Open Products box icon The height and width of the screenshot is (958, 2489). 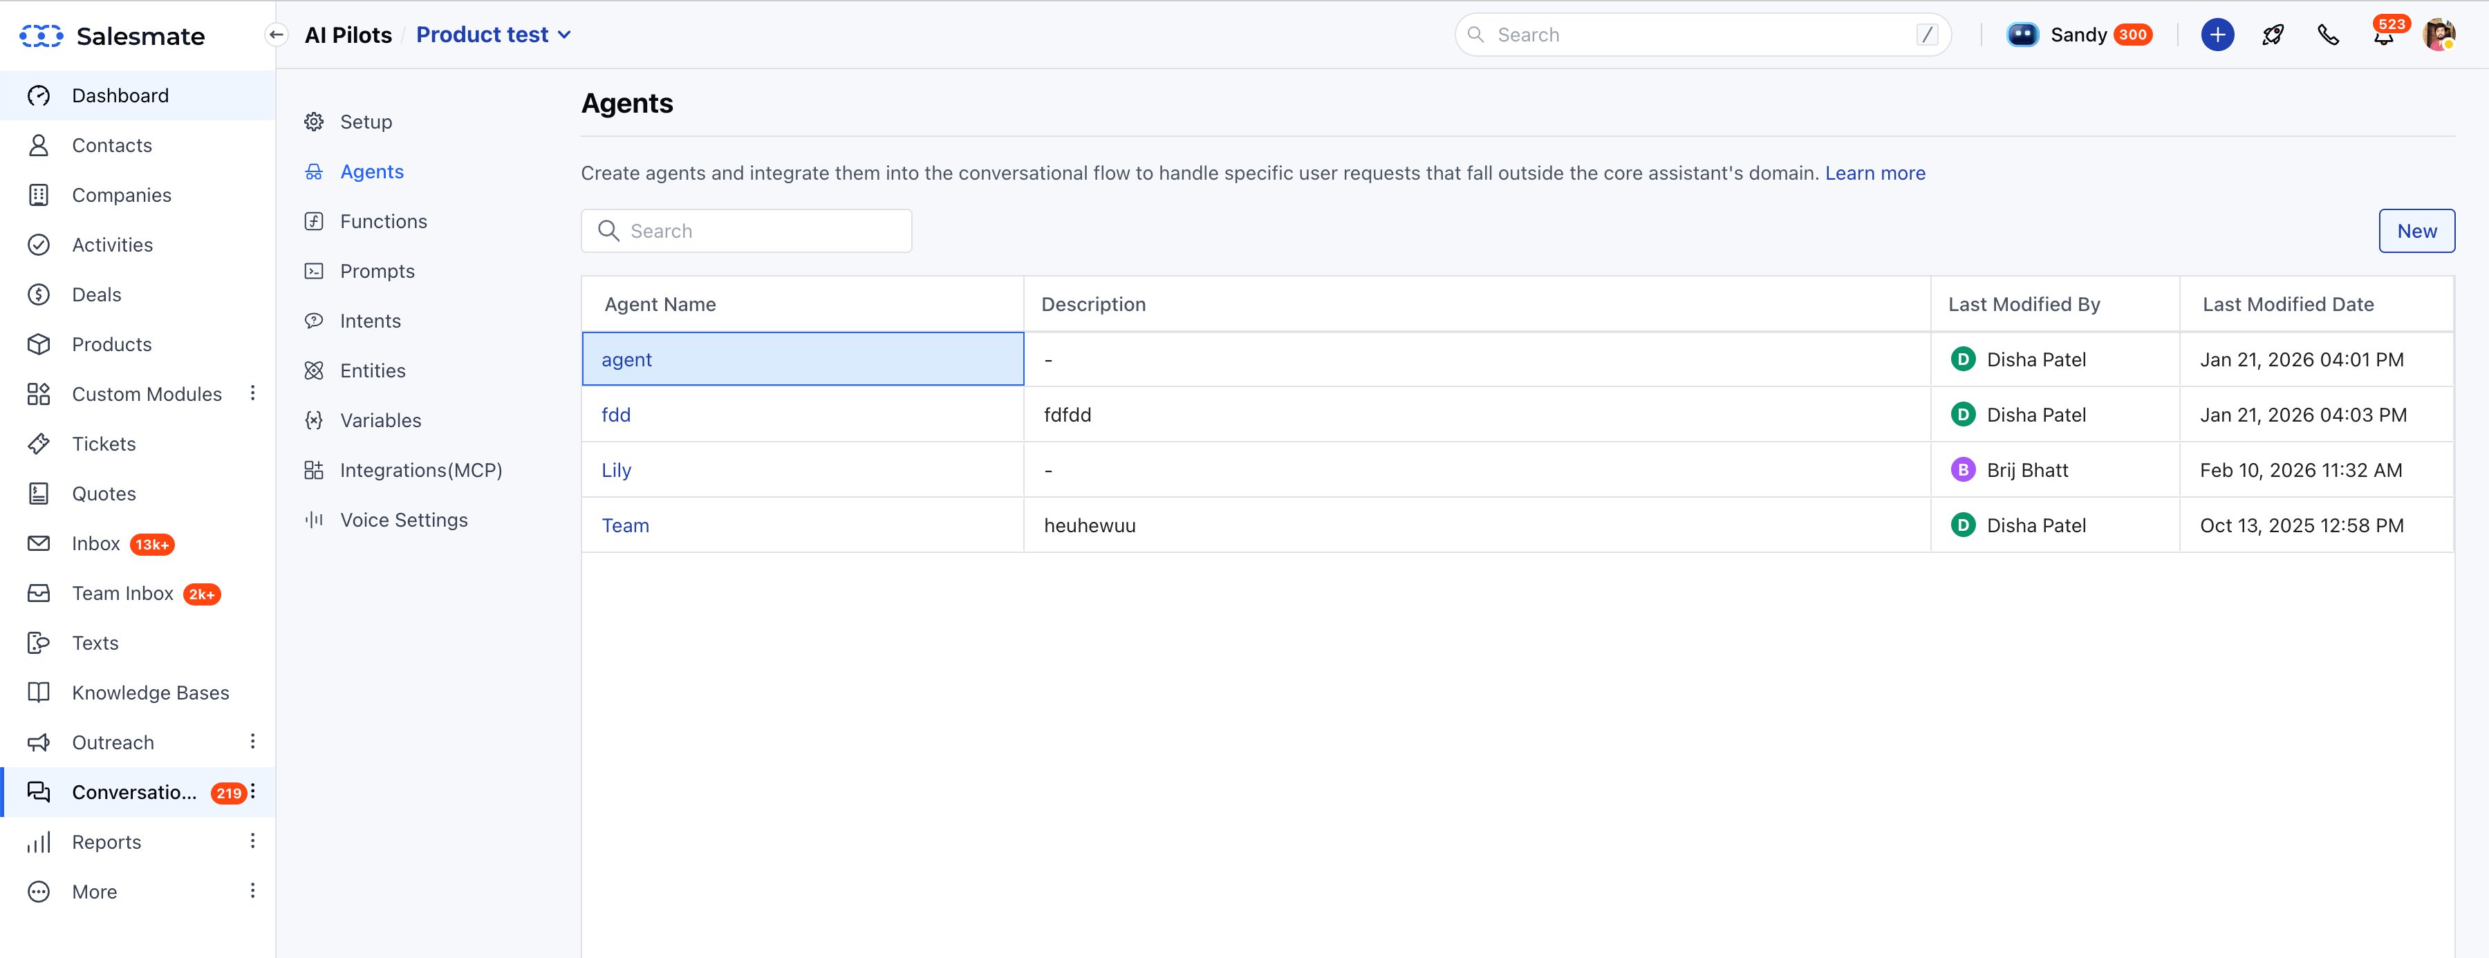pyautogui.click(x=39, y=345)
